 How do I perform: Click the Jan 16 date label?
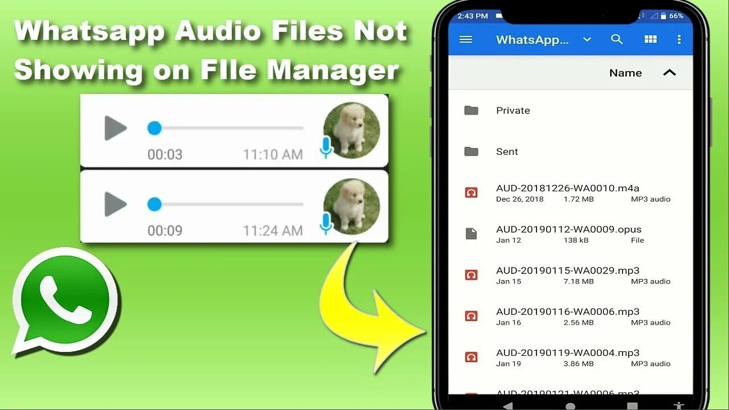[x=509, y=322]
